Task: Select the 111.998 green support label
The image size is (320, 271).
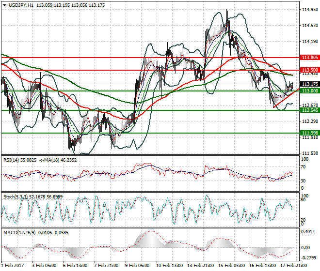Action: (310, 133)
